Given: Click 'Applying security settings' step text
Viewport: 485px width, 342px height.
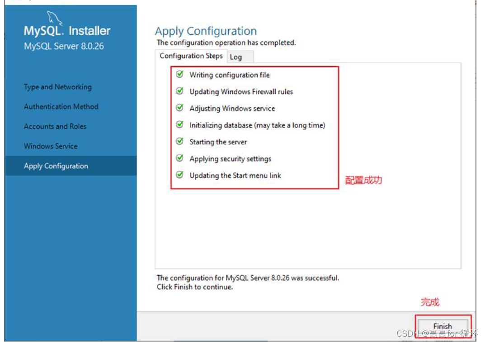Looking at the screenshot, I should (231, 159).
